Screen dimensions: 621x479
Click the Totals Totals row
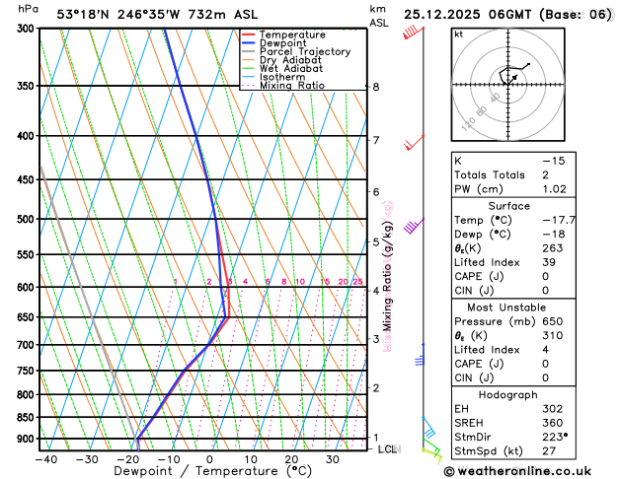(513, 175)
